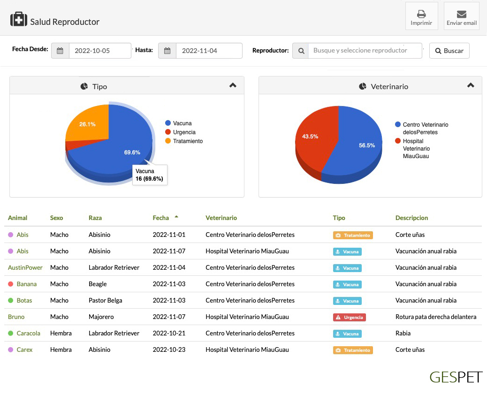Open calendar icon for Fecha Desde
Viewport: 487px width, 395px height.
click(x=60, y=51)
